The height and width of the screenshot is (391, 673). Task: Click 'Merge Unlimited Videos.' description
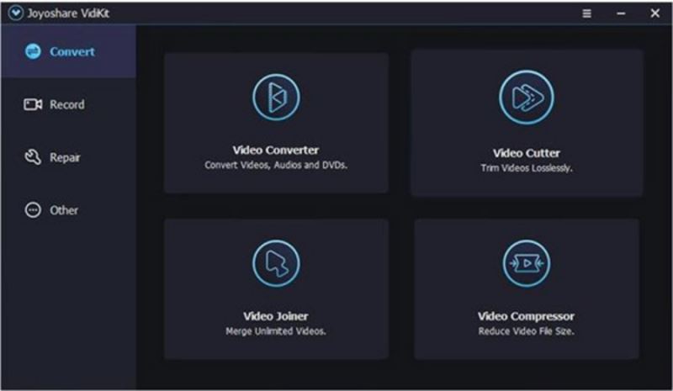276,331
